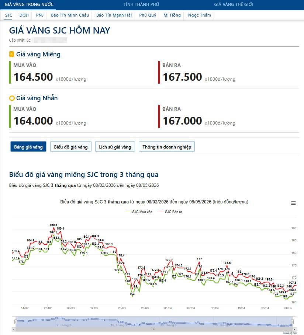
Task: Click the navigator left scroll arrow
Action: 14,329
